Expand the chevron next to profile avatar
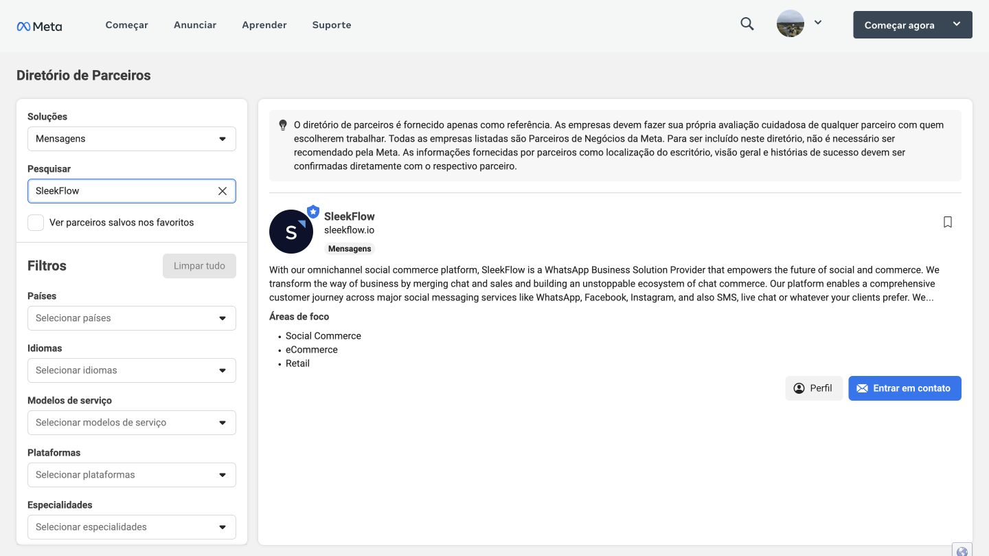 (818, 23)
